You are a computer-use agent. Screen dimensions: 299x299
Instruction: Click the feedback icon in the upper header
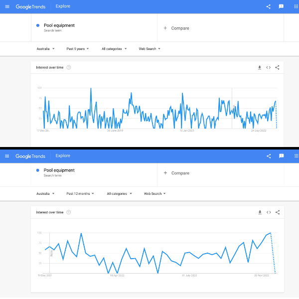[281, 6]
